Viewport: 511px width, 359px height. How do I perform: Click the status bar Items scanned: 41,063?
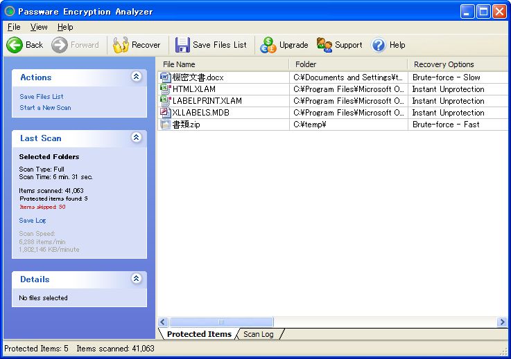tap(115, 349)
